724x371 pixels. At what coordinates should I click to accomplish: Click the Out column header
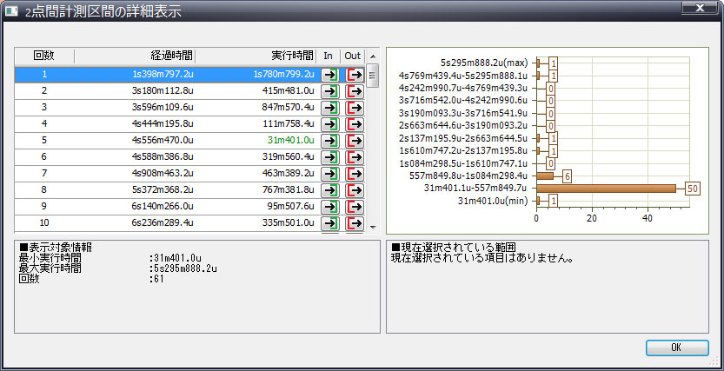tap(353, 56)
